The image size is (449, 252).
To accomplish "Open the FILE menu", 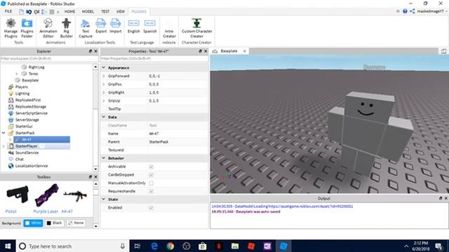I will coord(8,11).
